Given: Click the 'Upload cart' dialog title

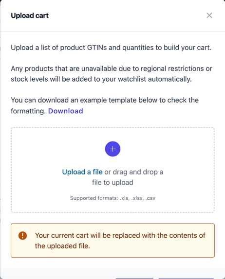Looking at the screenshot, I should [30, 16].
